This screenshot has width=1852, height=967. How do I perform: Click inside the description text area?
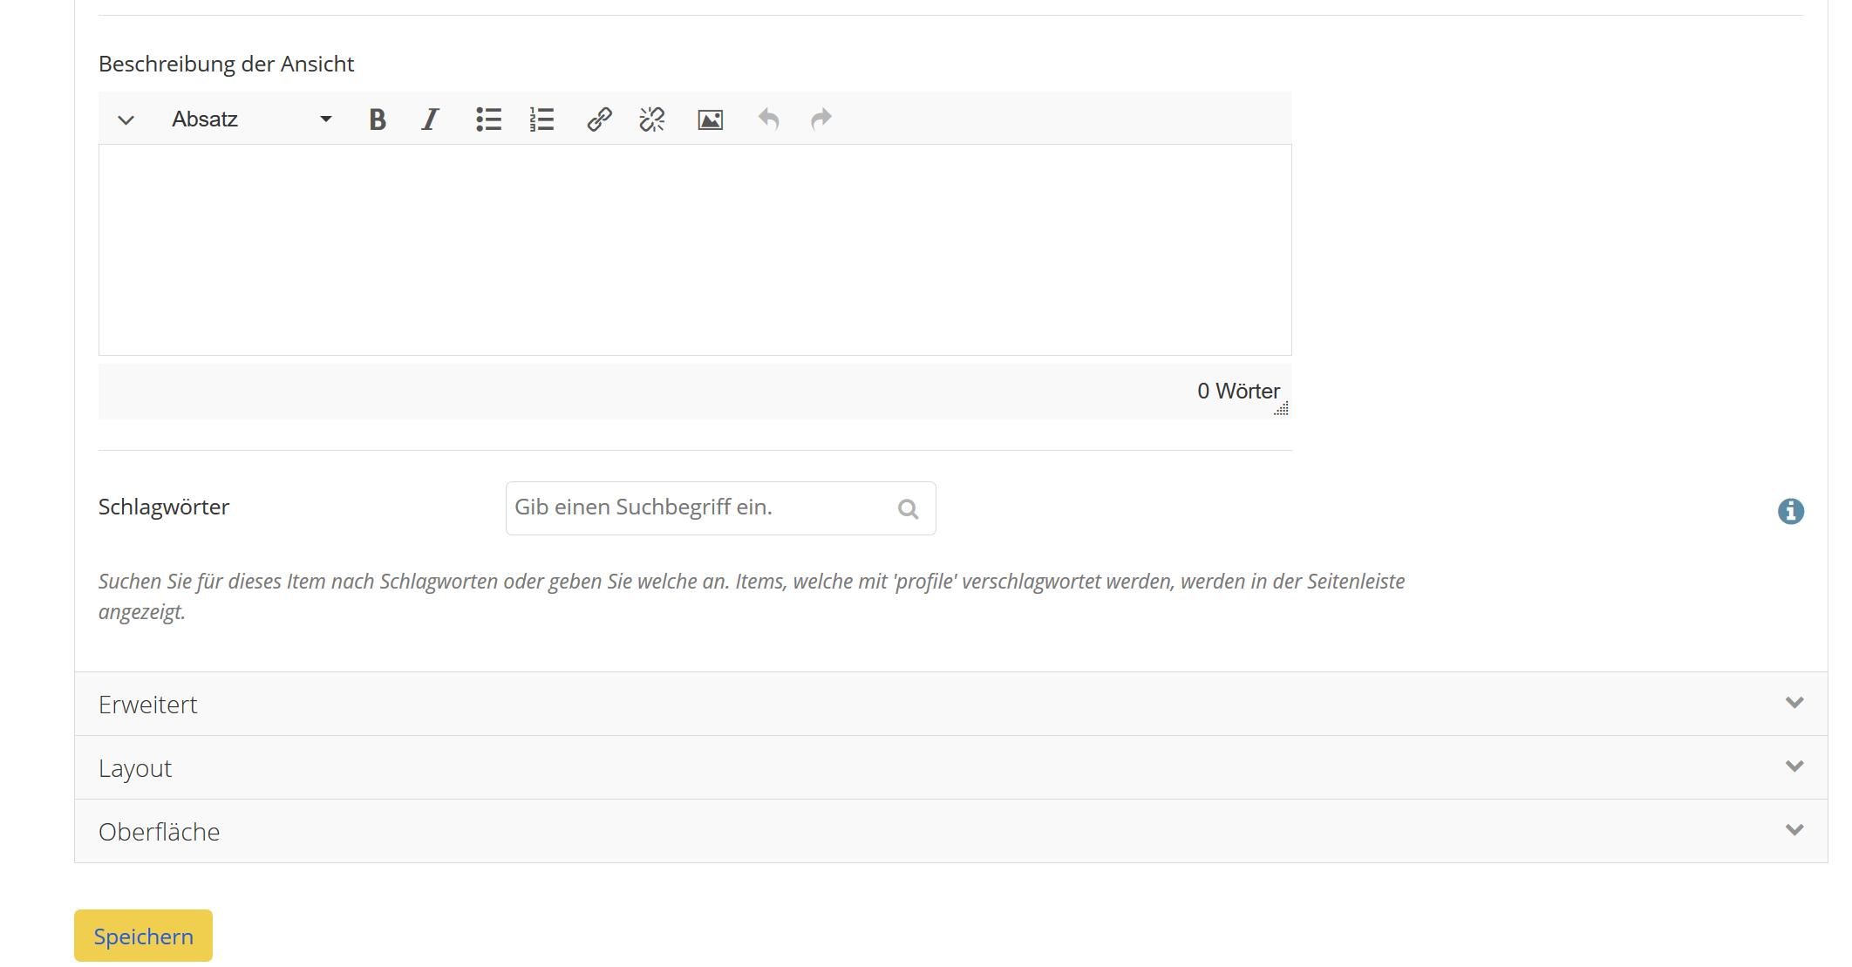694,249
